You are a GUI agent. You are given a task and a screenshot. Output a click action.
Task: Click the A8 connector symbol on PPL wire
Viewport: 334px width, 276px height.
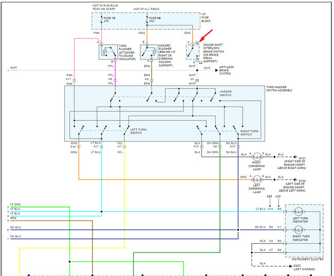coord(115,80)
